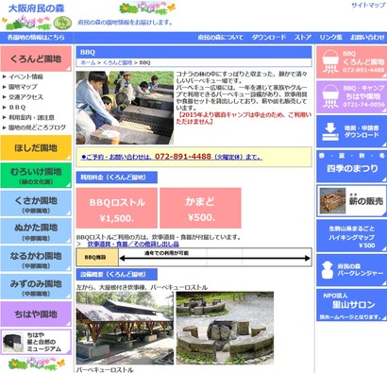Click the reservation phone 072-891-4488 link
The width and height of the screenshot is (387, 373).
click(x=172, y=157)
